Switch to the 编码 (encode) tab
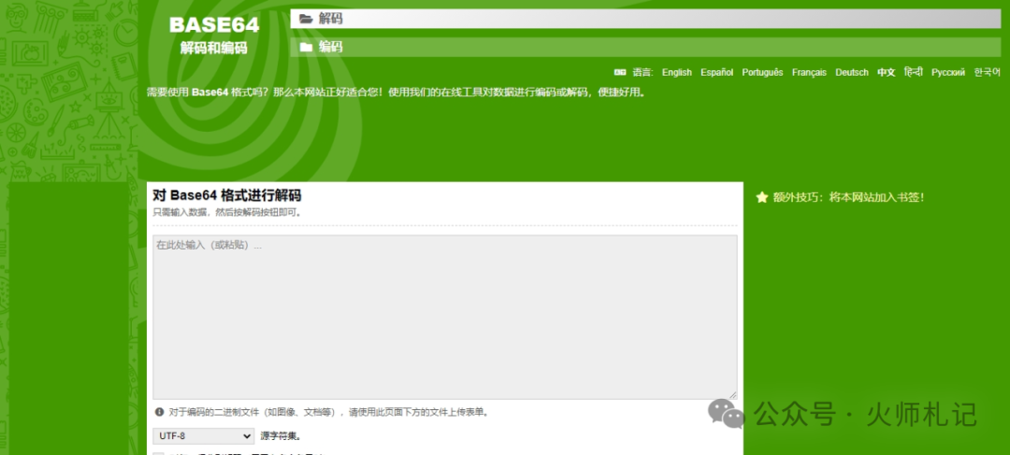This screenshot has height=455, width=1010. 645,47
